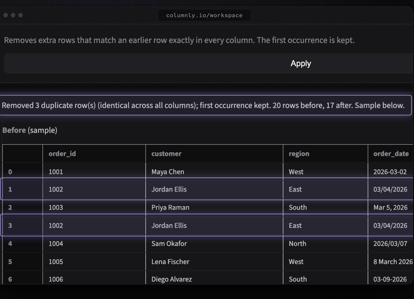Select the customer column header
The width and height of the screenshot is (414, 299).
[214, 154]
